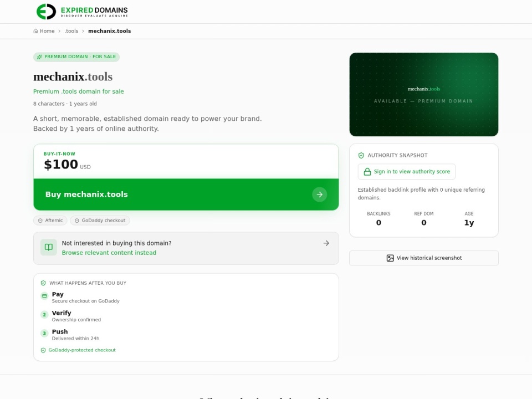
Task: Click the Buy mechanix.tools button
Action: pyautogui.click(x=186, y=195)
